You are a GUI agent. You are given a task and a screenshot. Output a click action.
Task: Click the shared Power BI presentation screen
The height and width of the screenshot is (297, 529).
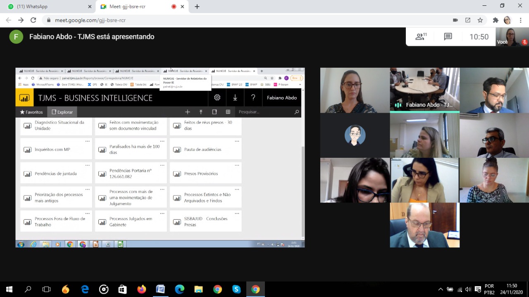(160, 157)
